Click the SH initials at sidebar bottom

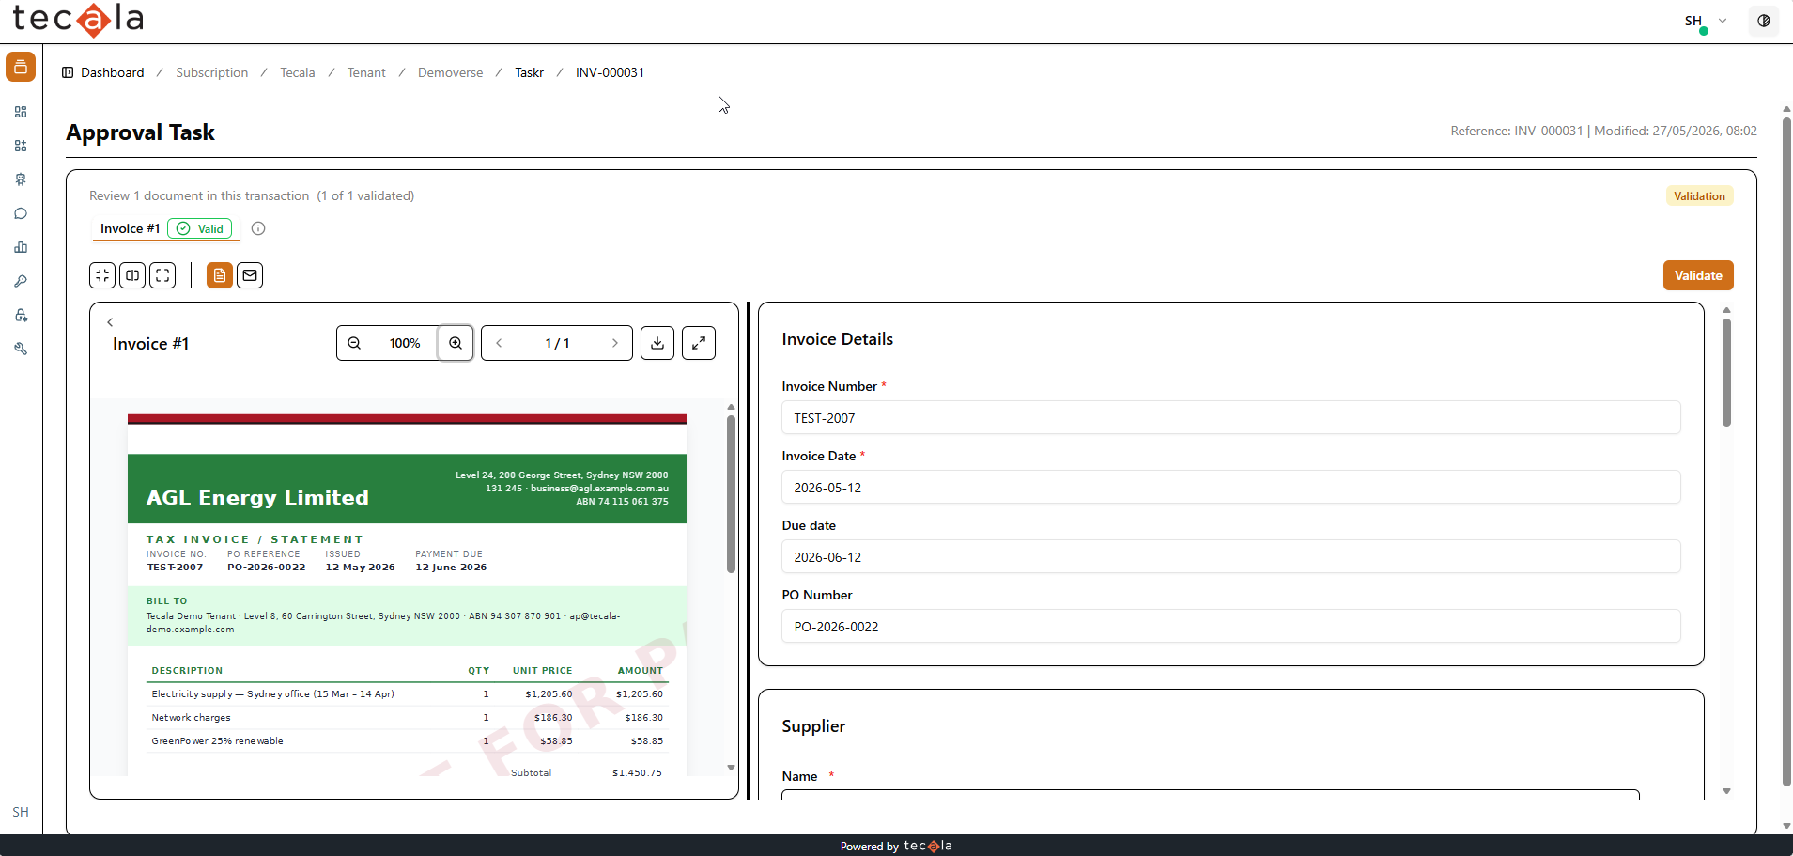pos(21,812)
